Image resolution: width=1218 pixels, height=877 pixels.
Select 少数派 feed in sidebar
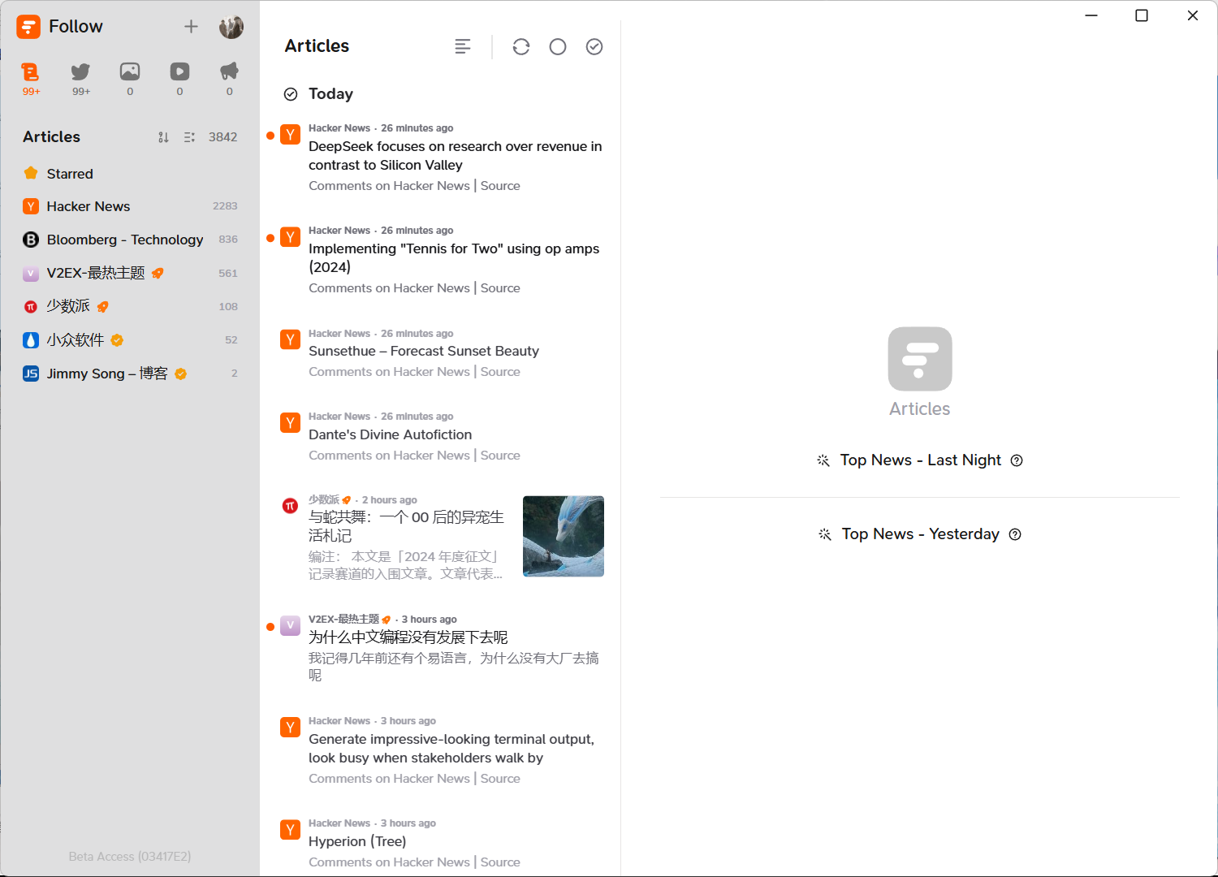pos(130,307)
